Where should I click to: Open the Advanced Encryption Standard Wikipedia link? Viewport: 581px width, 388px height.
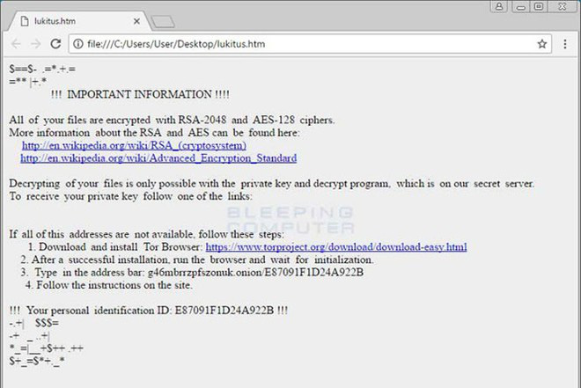(158, 158)
